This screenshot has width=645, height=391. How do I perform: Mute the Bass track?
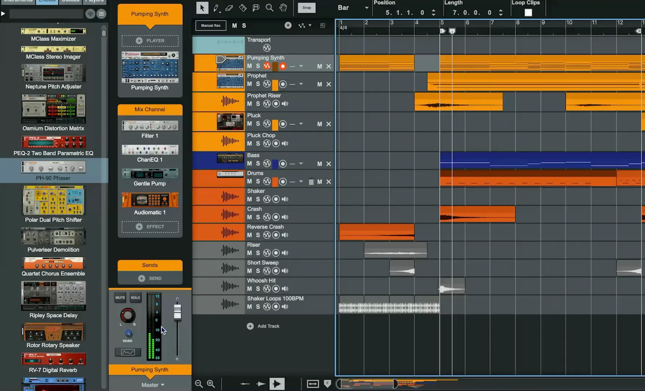point(249,164)
